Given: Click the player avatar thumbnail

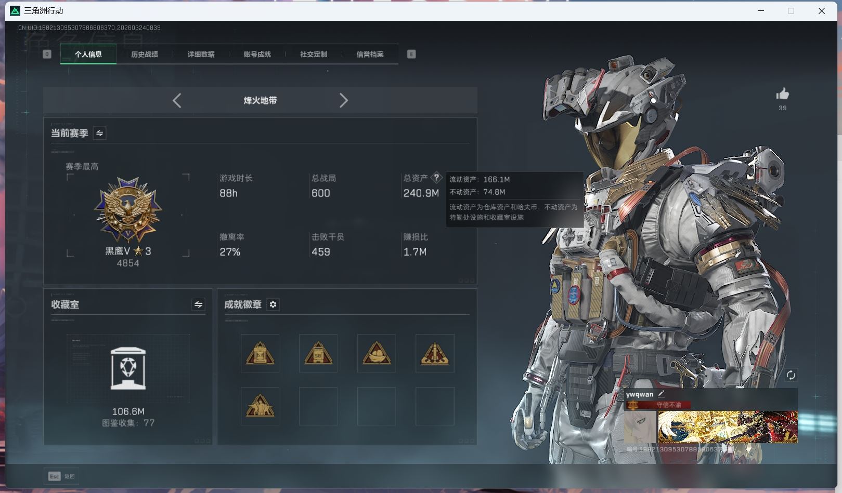Looking at the screenshot, I should [640, 427].
